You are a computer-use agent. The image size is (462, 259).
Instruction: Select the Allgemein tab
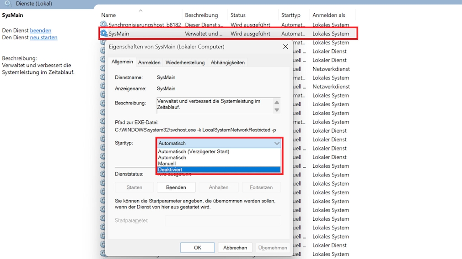[x=122, y=62]
